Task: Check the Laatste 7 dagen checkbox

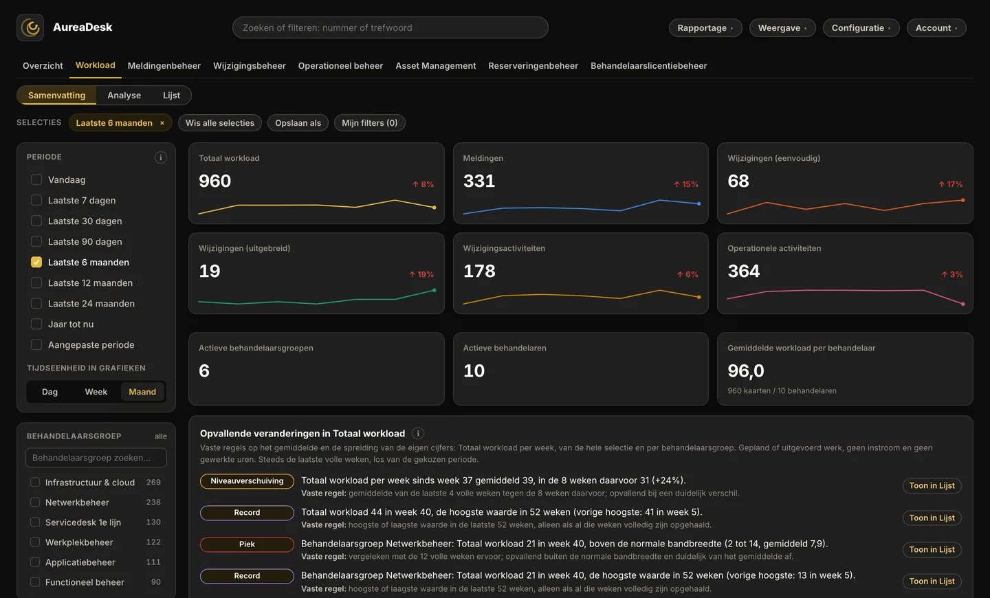Action: (x=36, y=200)
